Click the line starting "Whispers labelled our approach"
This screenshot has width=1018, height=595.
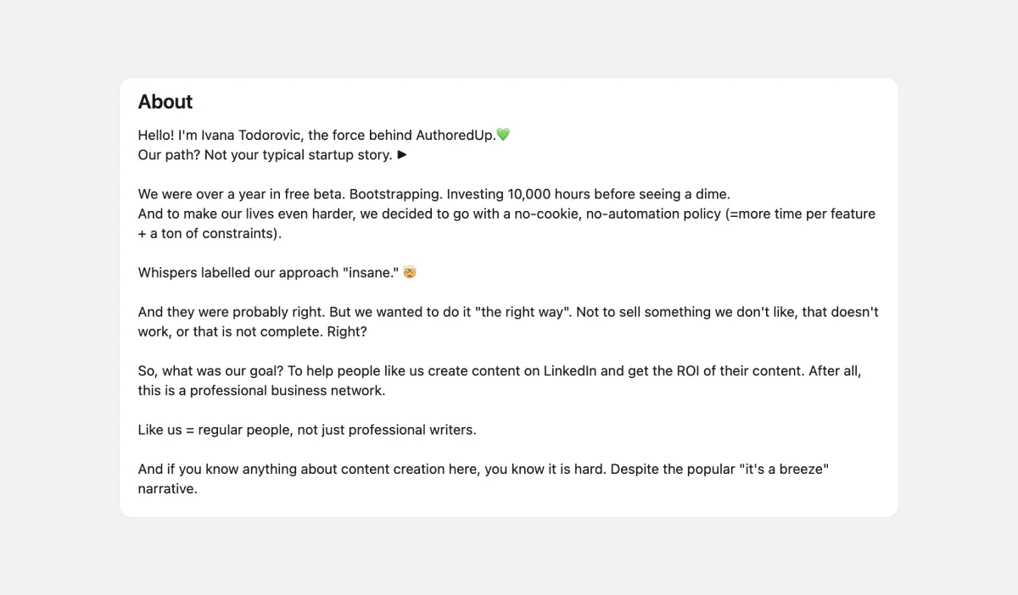pyautogui.click(x=238, y=272)
